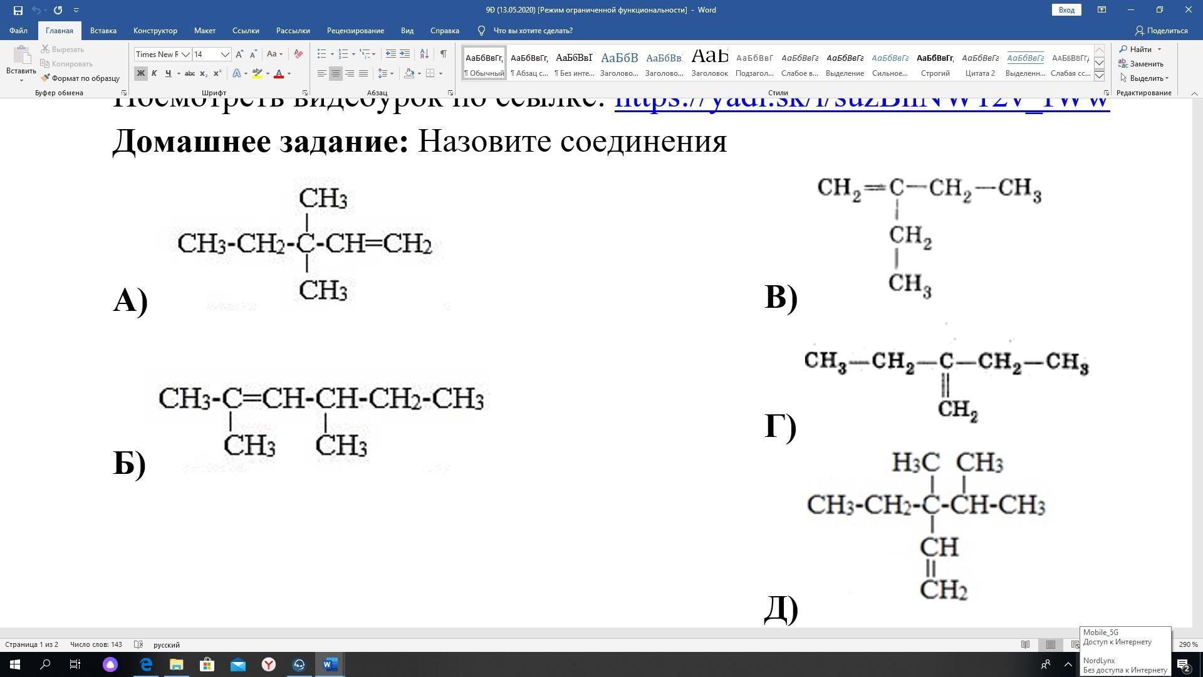The height and width of the screenshot is (677, 1203).
Task: Apply the red font color swatch
Action: click(279, 74)
